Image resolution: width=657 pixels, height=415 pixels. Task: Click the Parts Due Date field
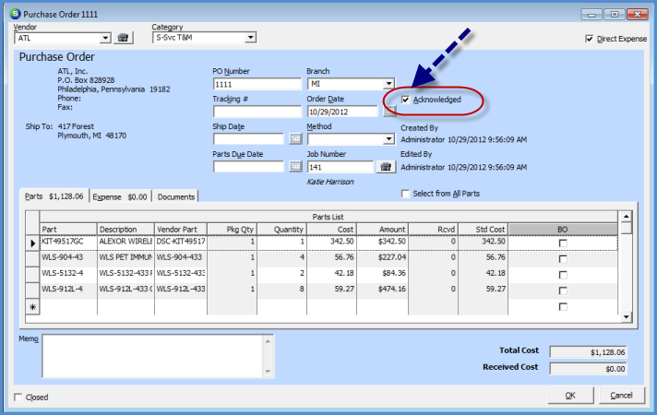(248, 167)
